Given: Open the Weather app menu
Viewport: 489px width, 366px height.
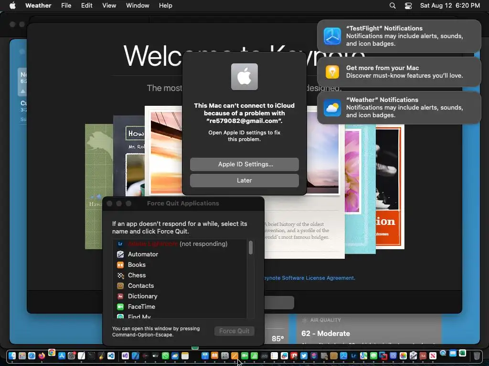Looking at the screenshot, I should (38, 6).
